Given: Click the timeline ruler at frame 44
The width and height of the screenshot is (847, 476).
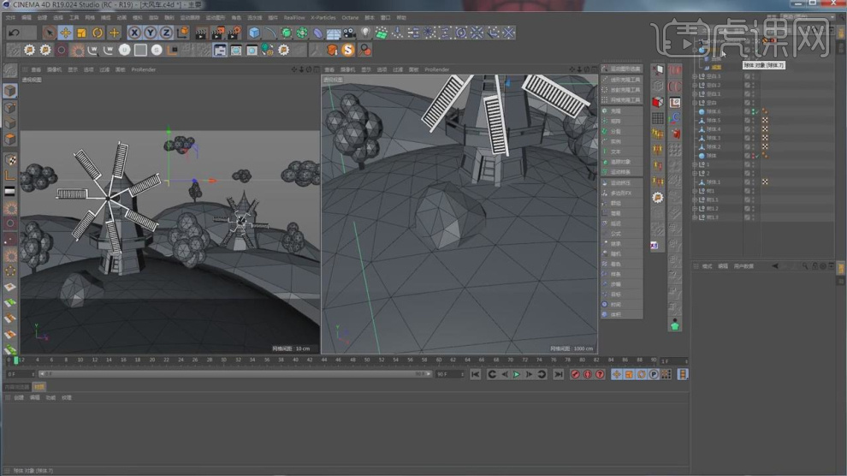Looking at the screenshot, I should (324, 360).
